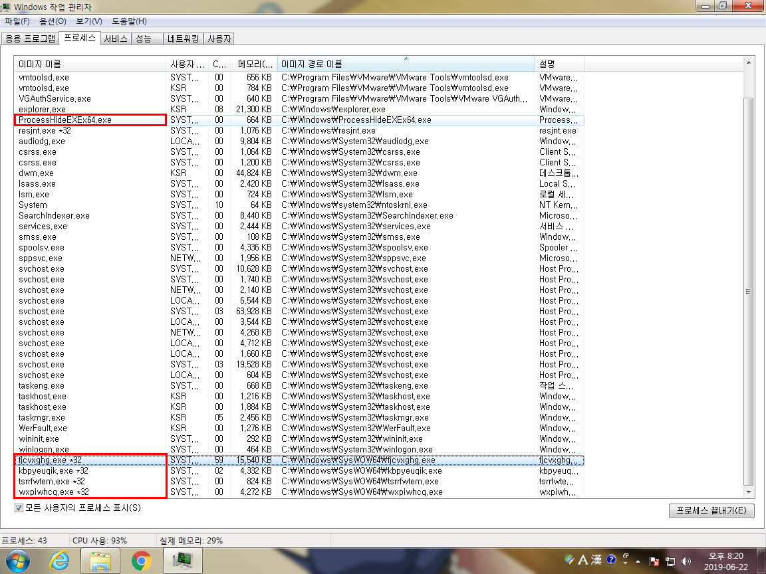This screenshot has width=766, height=574.
Task: Select the ProcessHideEXEx64.exe process
Action: 299,120
